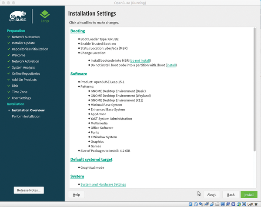Open the USB devices status icon
Screen dimensions: 261x207
coord(212,204)
